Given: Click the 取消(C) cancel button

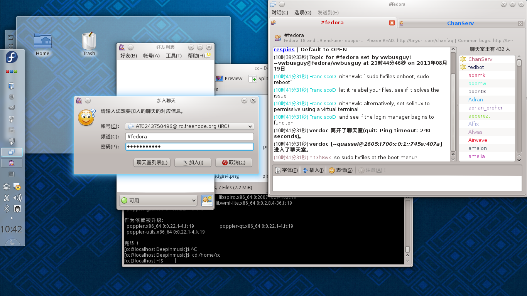Looking at the screenshot, I should (234, 162).
